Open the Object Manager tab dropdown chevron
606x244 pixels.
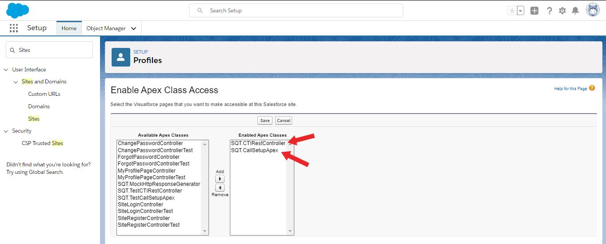tap(133, 28)
